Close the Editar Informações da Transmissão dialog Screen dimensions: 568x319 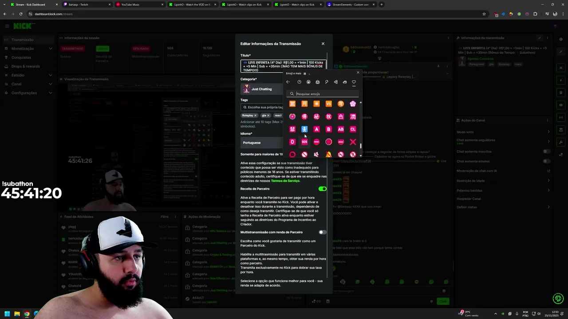point(323,43)
